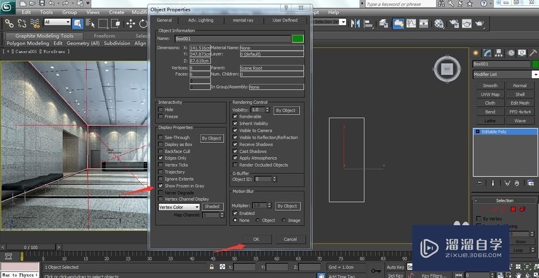Open the quick access toolbar customize arrow
The width and height of the screenshot is (539, 278).
[88, 3]
